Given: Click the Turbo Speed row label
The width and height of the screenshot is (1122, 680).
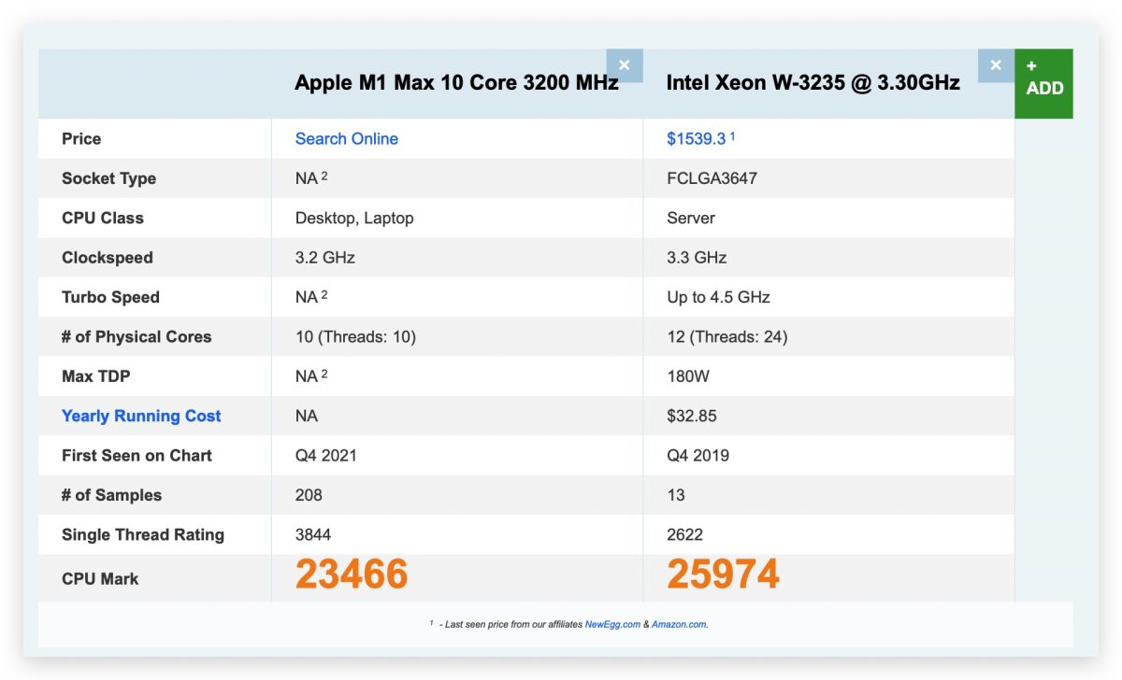Looking at the screenshot, I should click(x=110, y=297).
